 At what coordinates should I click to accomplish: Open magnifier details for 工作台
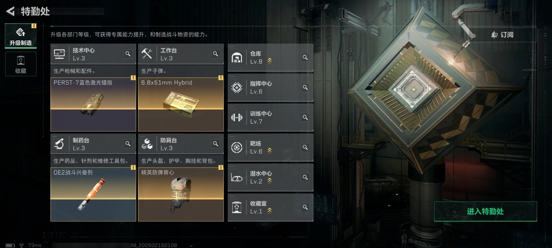[216, 54]
